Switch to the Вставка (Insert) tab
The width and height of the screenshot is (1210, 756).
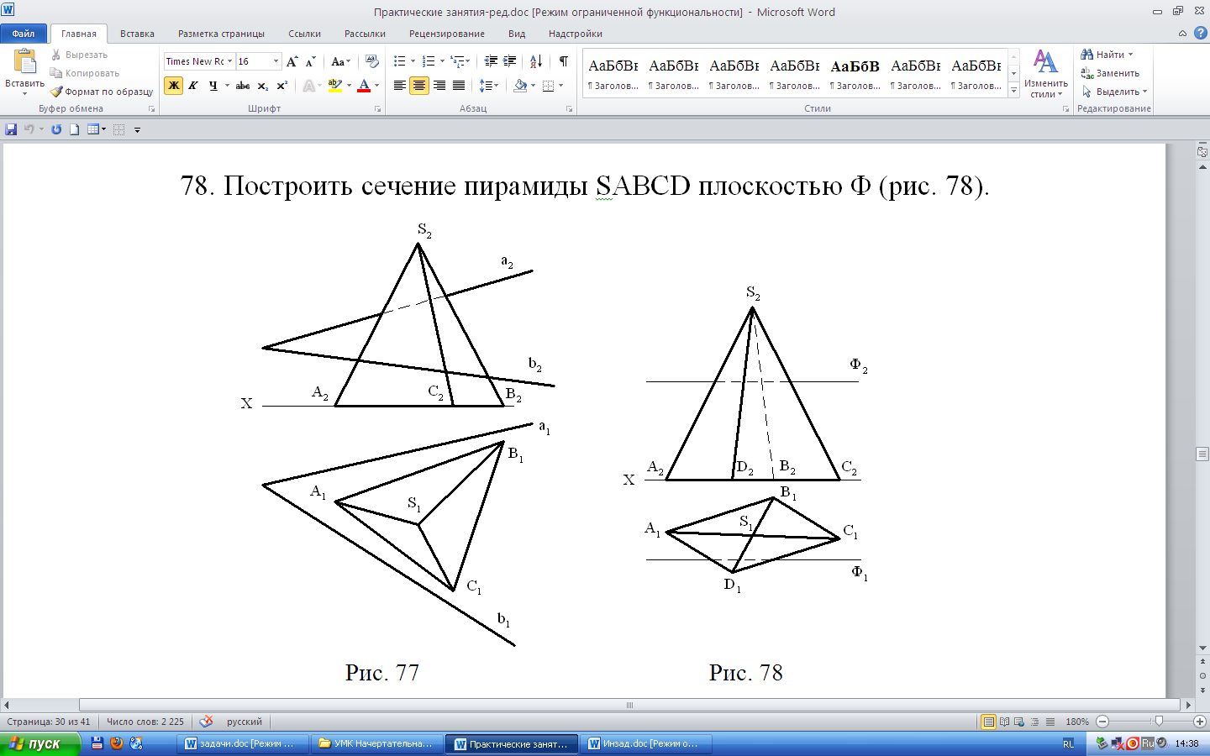pyautogui.click(x=137, y=34)
